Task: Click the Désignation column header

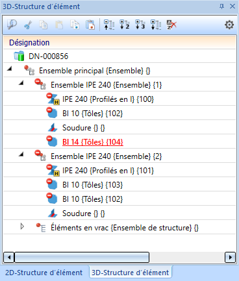Action: pyautogui.click(x=120, y=42)
